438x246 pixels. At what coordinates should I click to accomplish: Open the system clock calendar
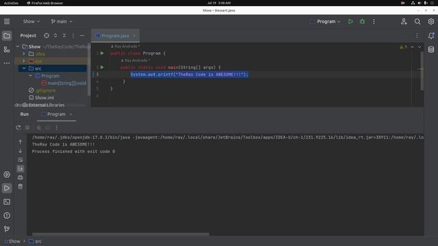point(219,3)
